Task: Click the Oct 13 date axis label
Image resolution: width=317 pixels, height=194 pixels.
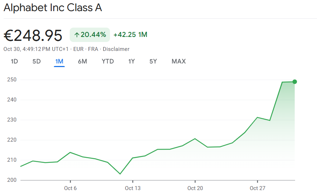Action: 133,188
